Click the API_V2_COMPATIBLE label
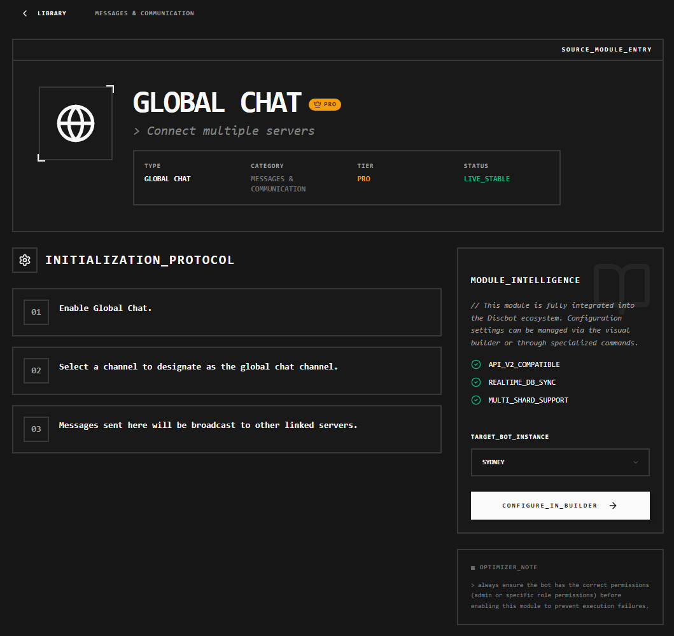674x636 pixels. pyautogui.click(x=524, y=364)
